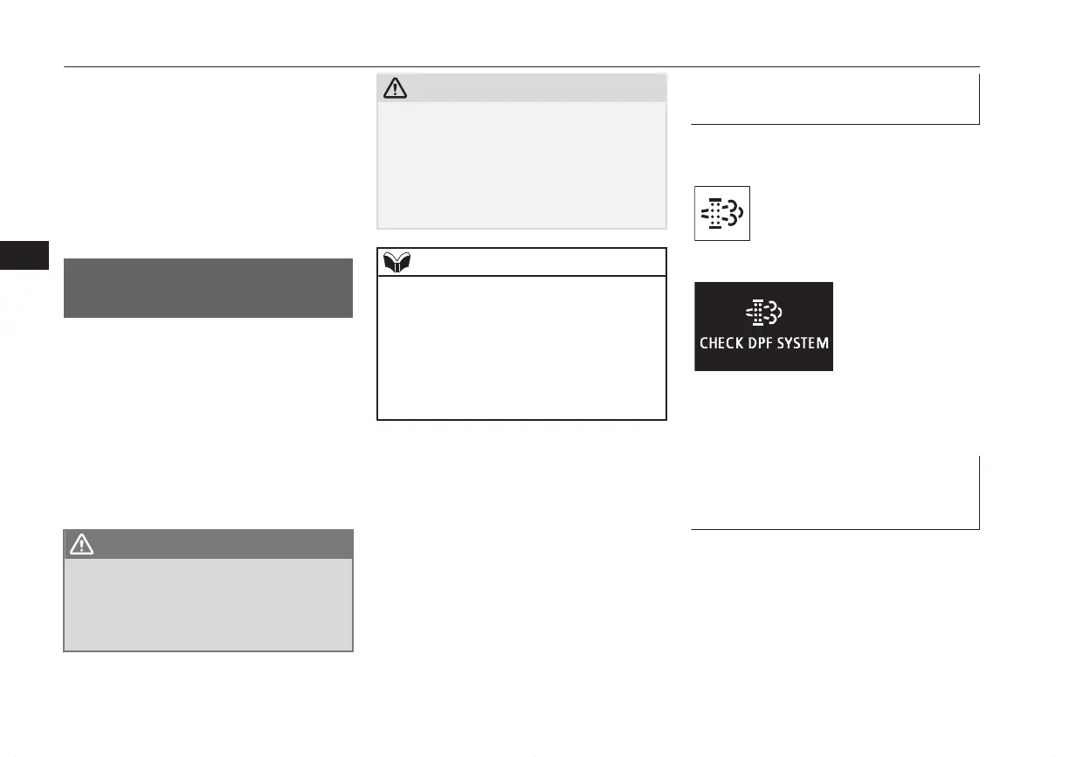The image size is (1069, 757).
Task: Click inside the bordered note text box
Action: tap(521, 348)
